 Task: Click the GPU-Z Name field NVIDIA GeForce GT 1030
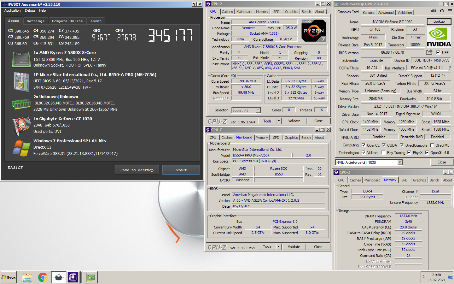click(x=393, y=22)
